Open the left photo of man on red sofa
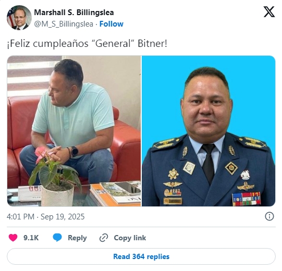 (74, 131)
